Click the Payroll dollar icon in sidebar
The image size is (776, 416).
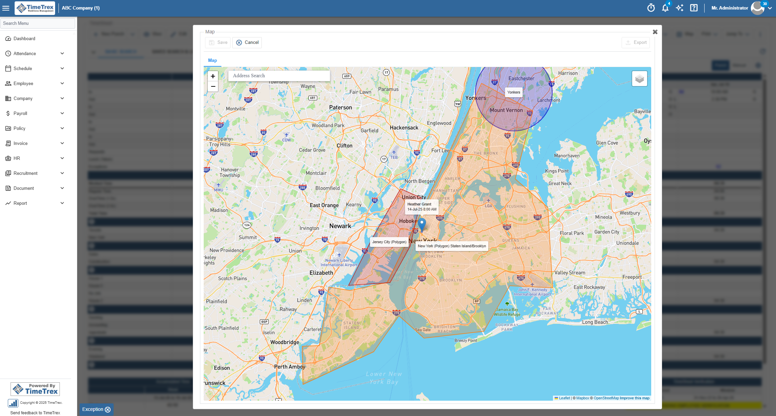(x=8, y=113)
